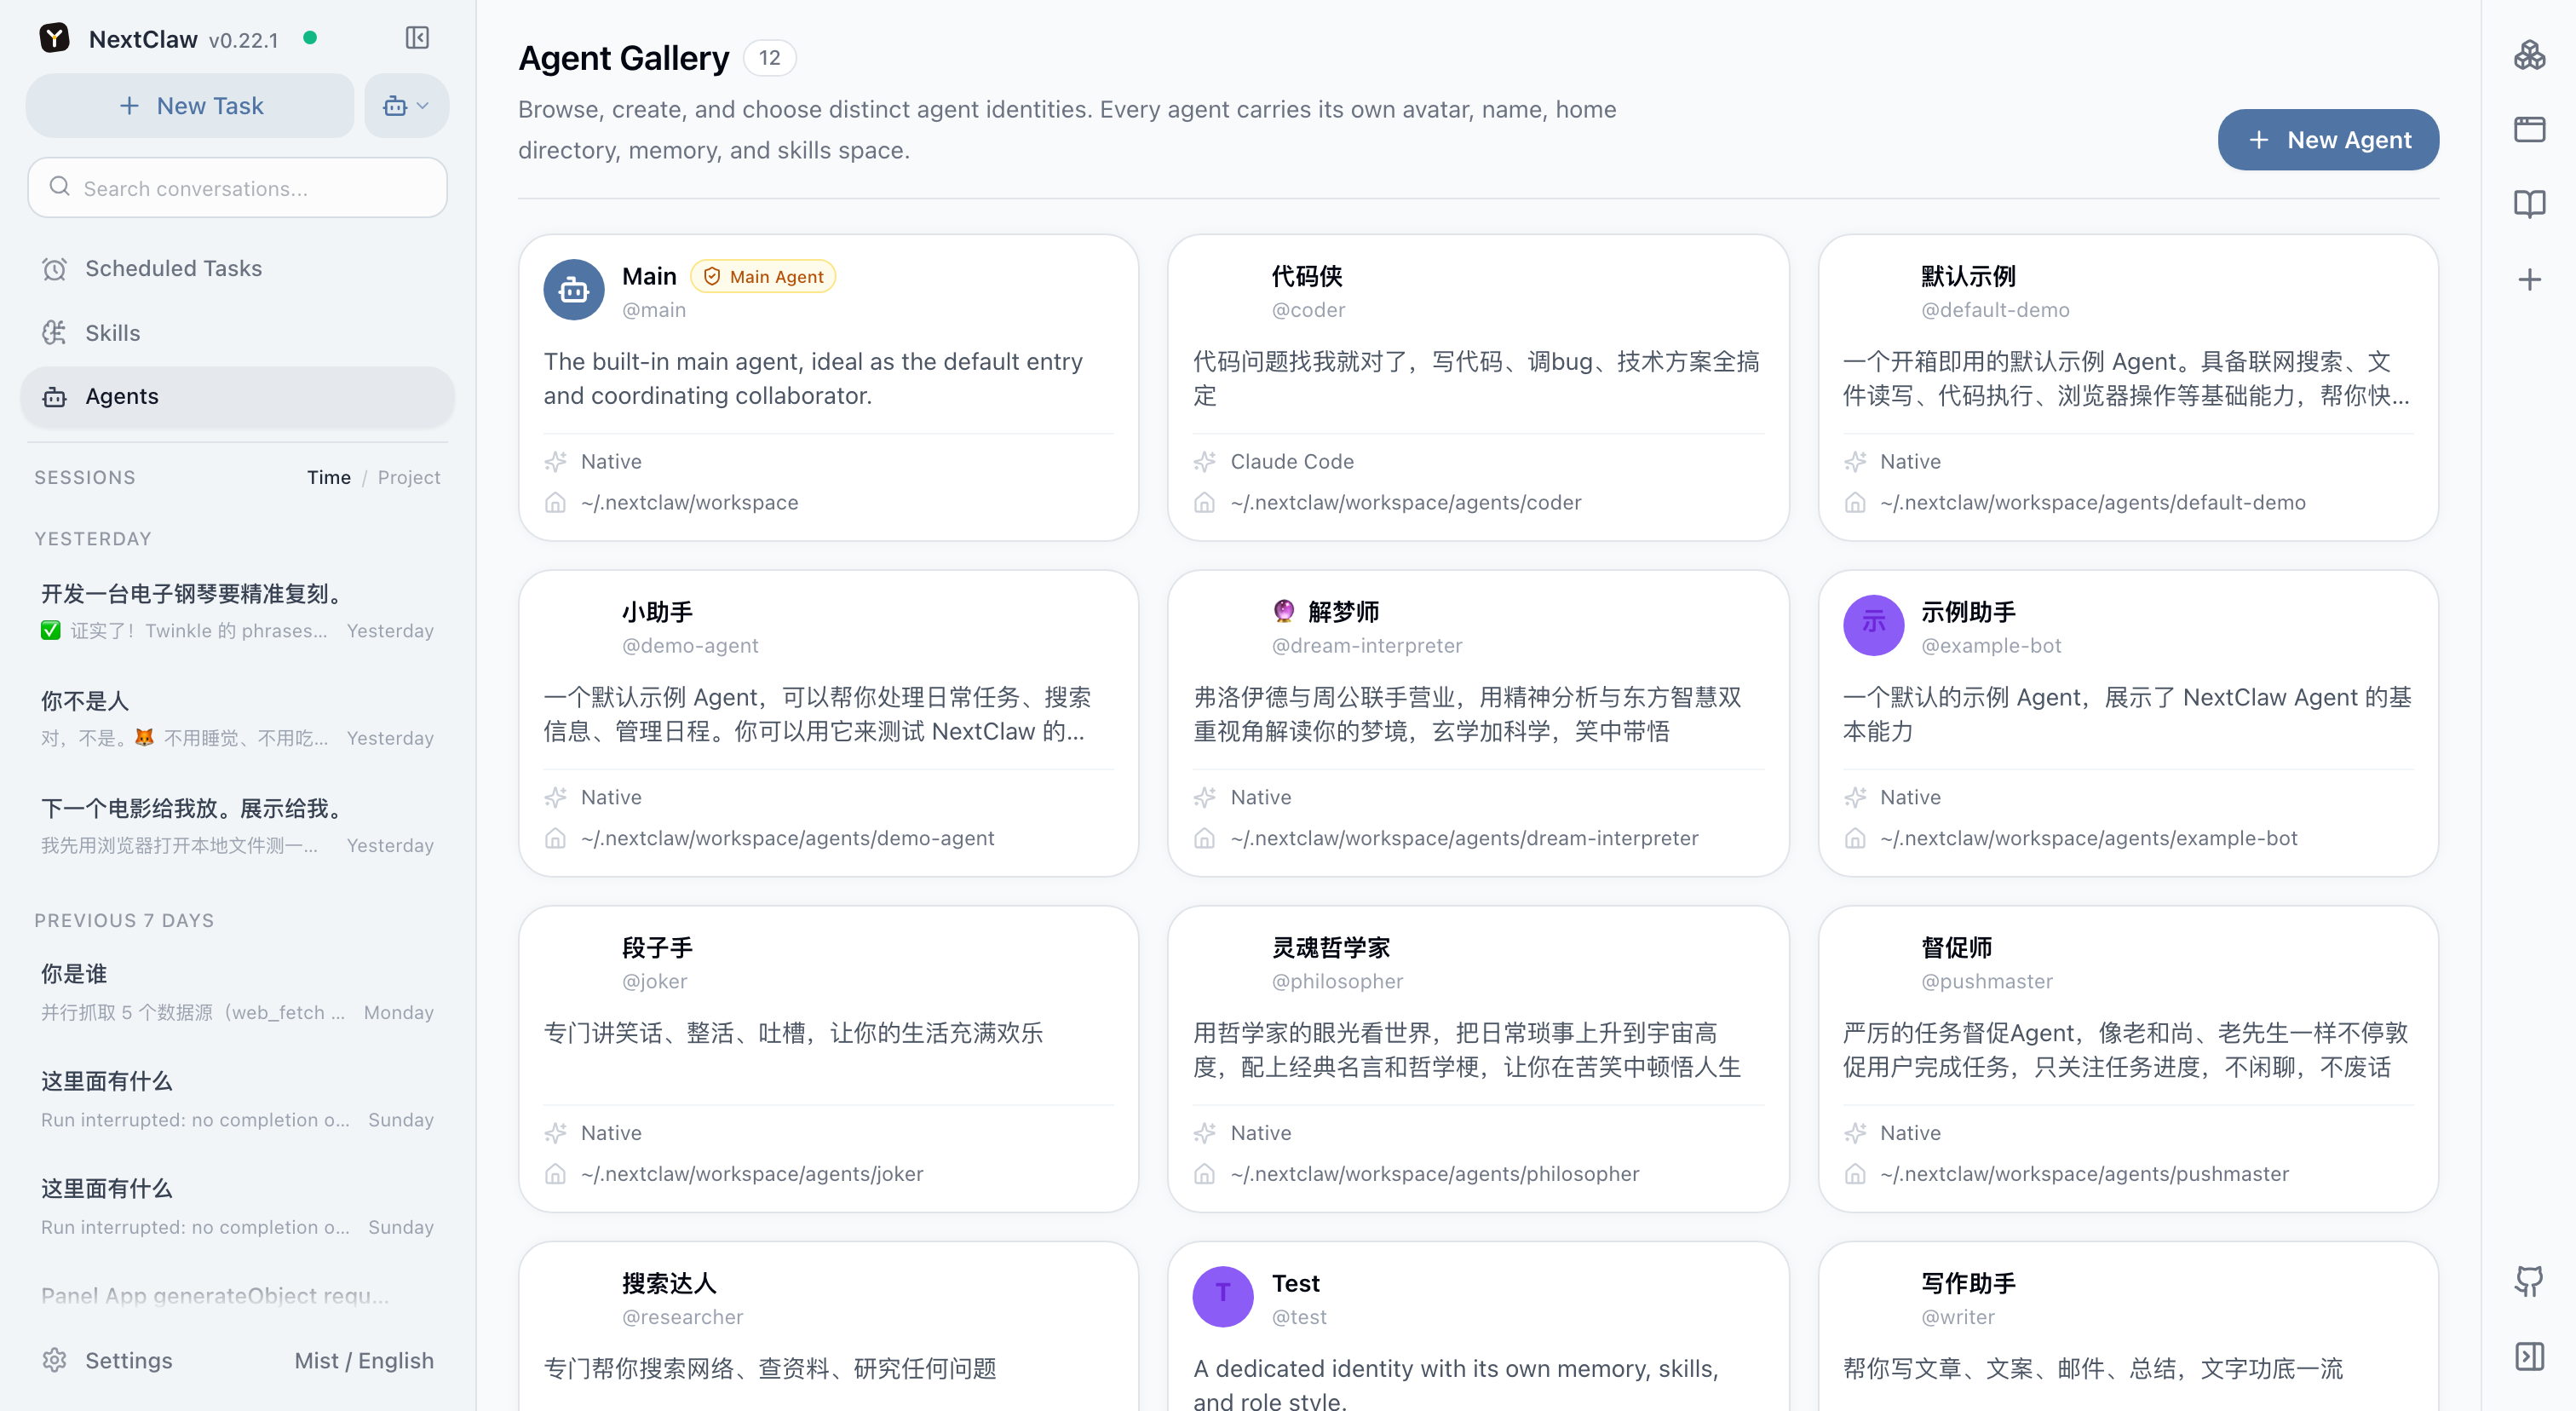Click the crystal ball emoji beside 解梦师
This screenshot has width=2576, height=1411.
click(x=1284, y=611)
